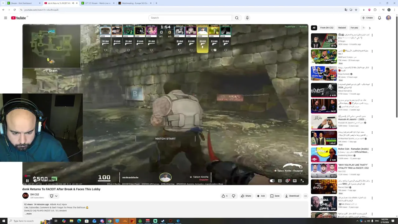Screen dimensions: 398x224
Task: Open the Roya Comedy 15:00 video thumbnail
Action: [x=324, y=73]
